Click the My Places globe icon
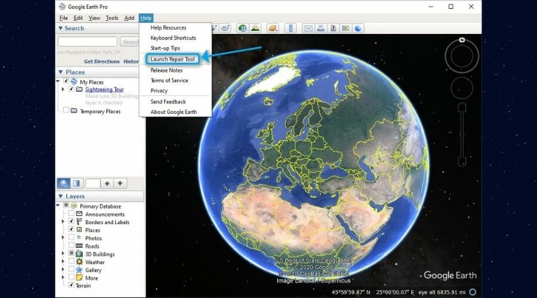Image resolution: width=537 pixels, height=298 pixels. click(x=74, y=82)
